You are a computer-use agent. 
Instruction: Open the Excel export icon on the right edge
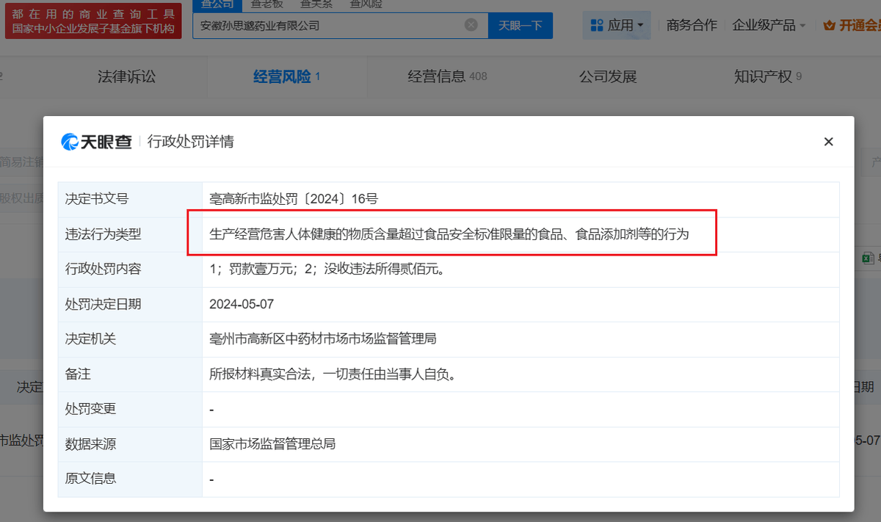(x=868, y=258)
